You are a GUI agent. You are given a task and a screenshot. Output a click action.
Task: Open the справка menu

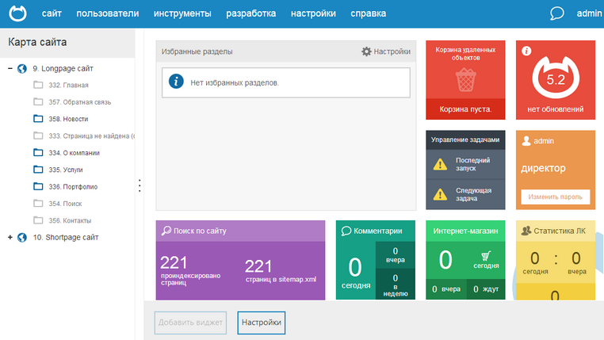369,13
